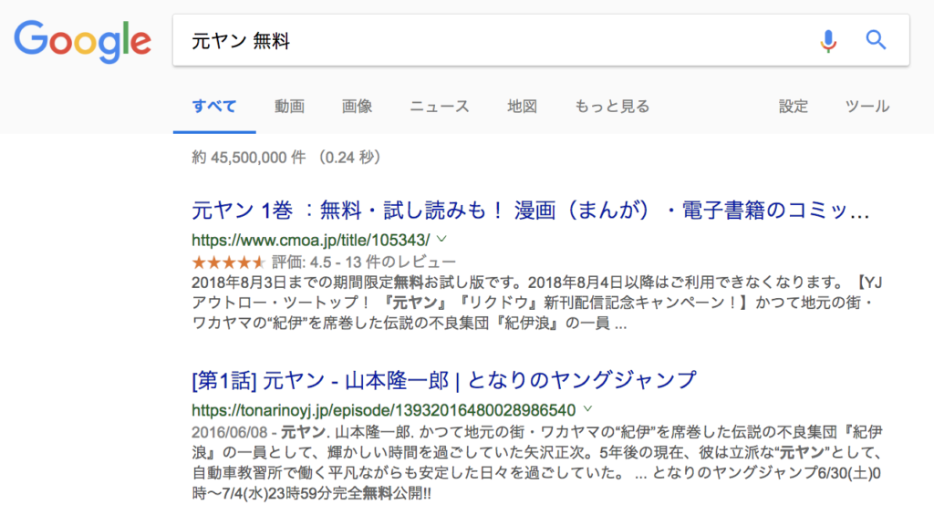Switch to the 動画 tab
The height and width of the screenshot is (525, 934).
(x=289, y=107)
